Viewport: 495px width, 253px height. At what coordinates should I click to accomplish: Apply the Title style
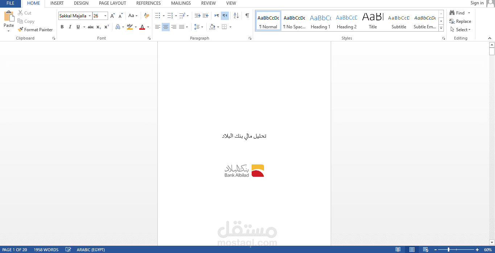(x=373, y=21)
